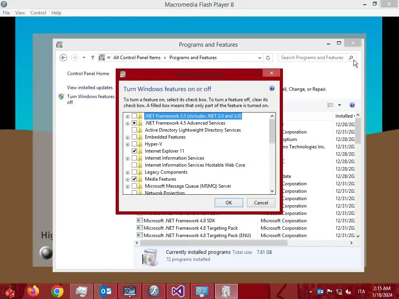Open the view options dropdown arrow
Screen dimensions: 399x299
tap(339, 105)
